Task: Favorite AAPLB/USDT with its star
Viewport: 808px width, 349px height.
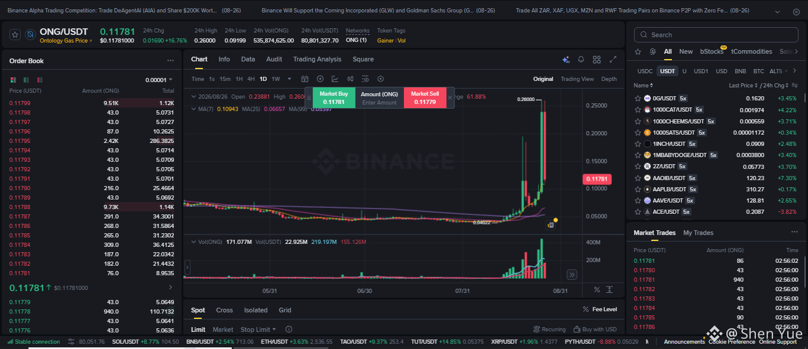Action: pos(638,189)
